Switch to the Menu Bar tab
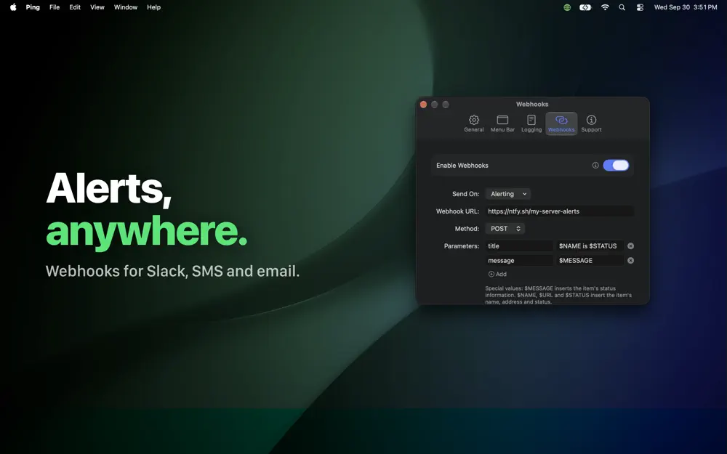Image resolution: width=727 pixels, height=454 pixels. click(x=502, y=123)
